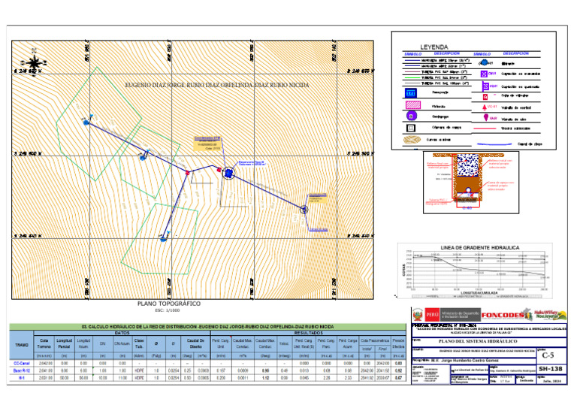Select the blue reservoir symbol on map
577x408 pixels.
coord(229,173)
